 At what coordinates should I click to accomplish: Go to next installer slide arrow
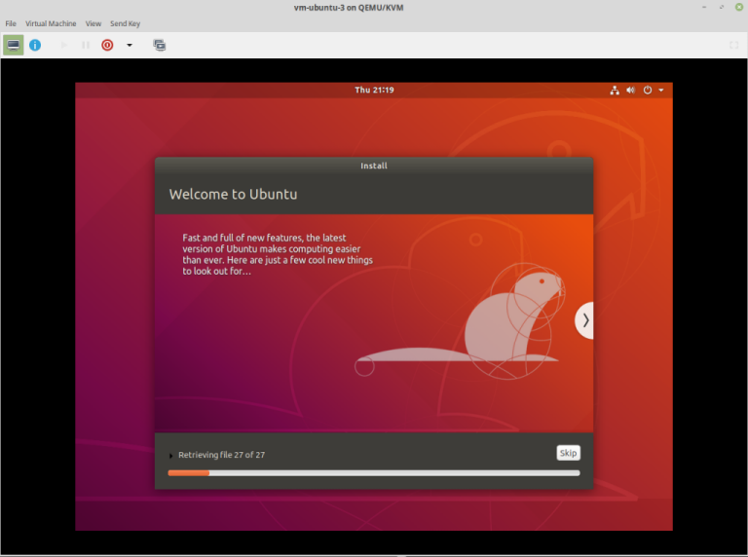[x=584, y=320]
